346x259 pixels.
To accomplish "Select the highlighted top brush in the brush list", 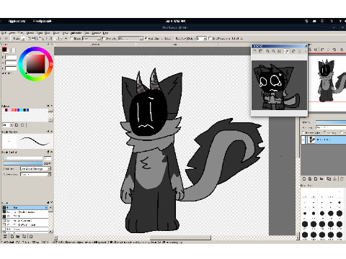I will [25, 207].
